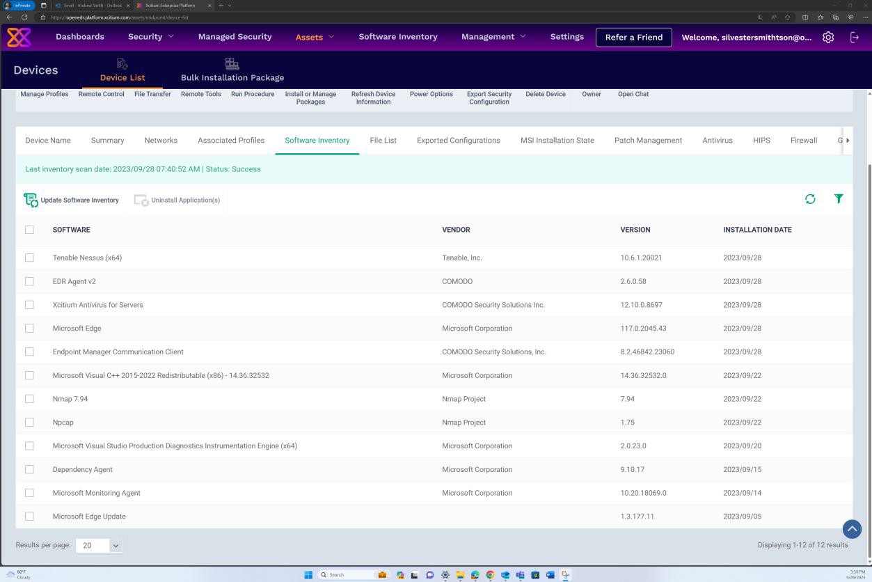Click the Xcitium logo in the header
Viewport: 872px width, 582px height.
coord(19,36)
